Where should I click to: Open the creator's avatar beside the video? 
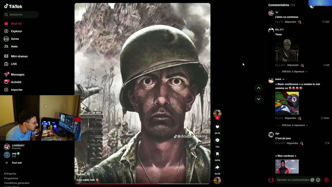tap(217, 113)
